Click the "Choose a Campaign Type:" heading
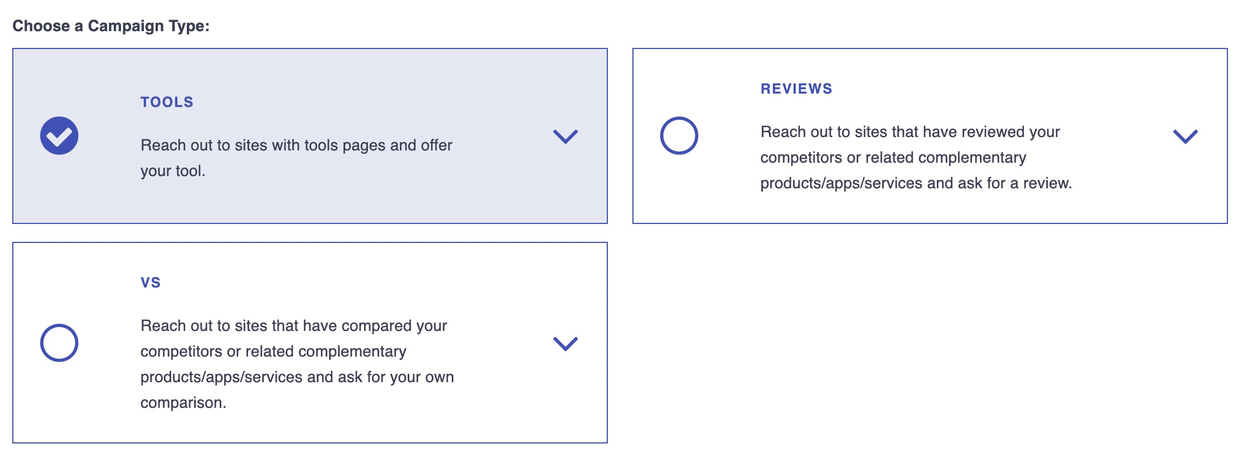1238x468 pixels. tap(111, 26)
